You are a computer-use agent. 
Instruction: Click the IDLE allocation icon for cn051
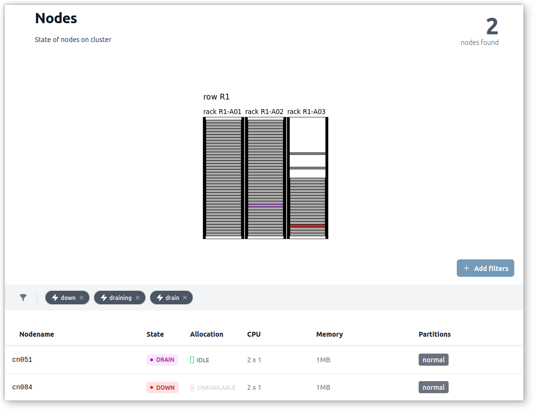(192, 360)
